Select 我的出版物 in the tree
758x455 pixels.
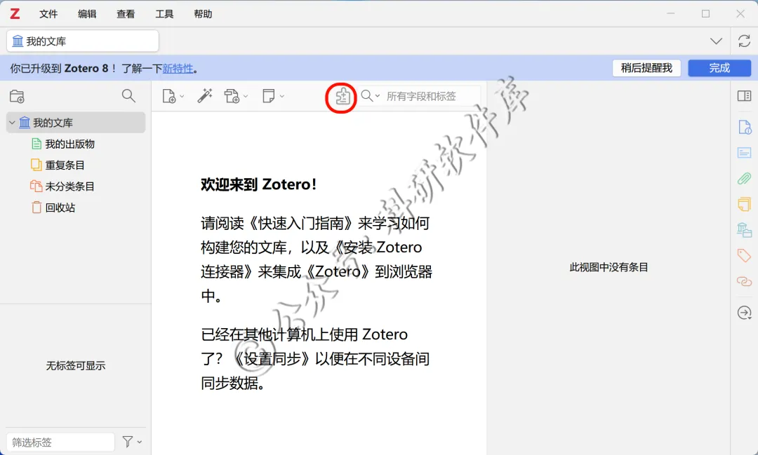[69, 144]
